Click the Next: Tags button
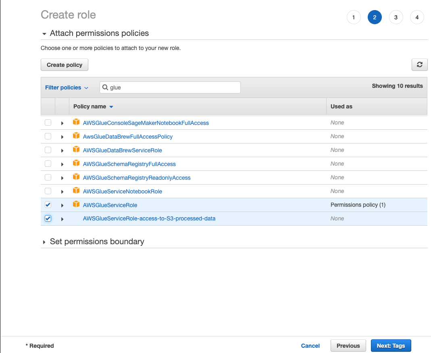 [x=391, y=346]
